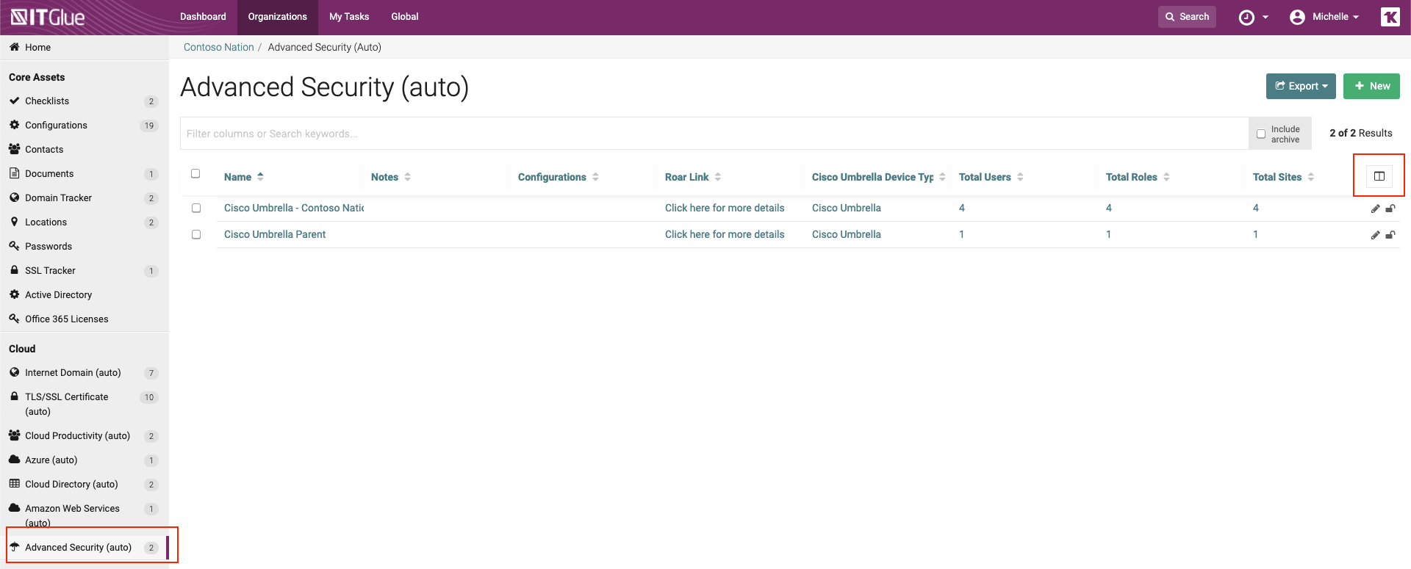
Task: Click the green New button
Action: (1371, 86)
